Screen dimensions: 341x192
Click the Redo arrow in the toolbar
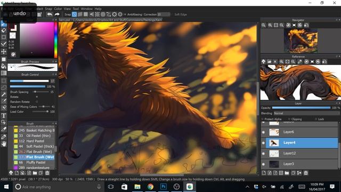[x=57, y=14]
